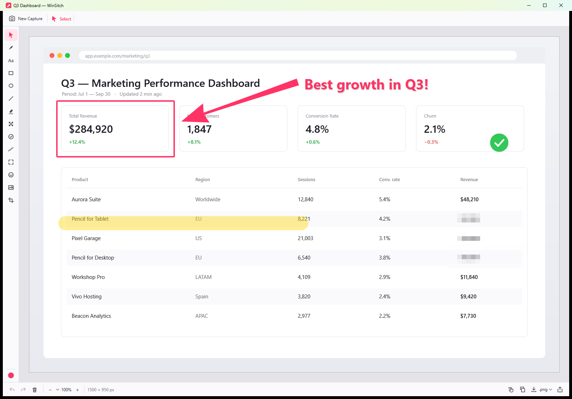Select the freehand curve tool
This screenshot has width=572, height=399.
11,149
